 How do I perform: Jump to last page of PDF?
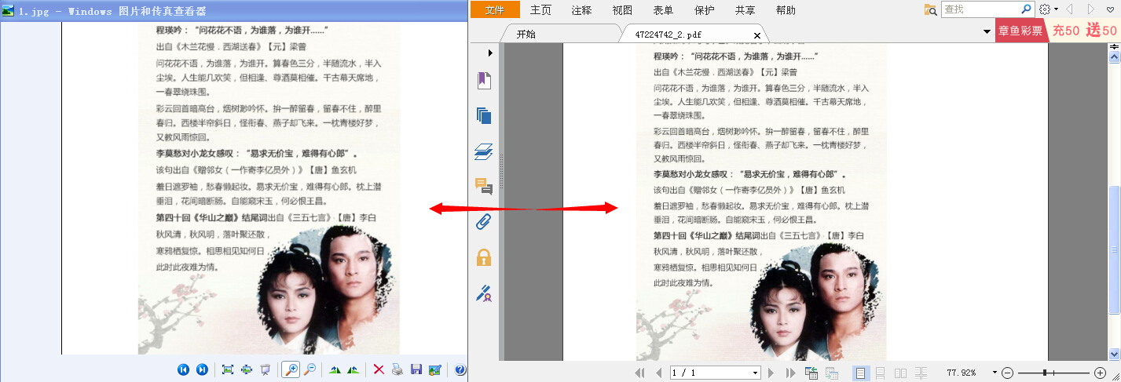790,373
